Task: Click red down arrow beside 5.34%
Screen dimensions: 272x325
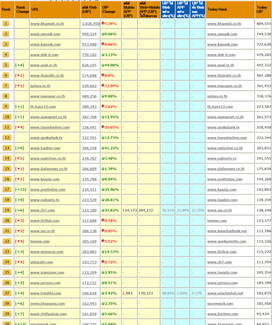Action: (x=103, y=24)
